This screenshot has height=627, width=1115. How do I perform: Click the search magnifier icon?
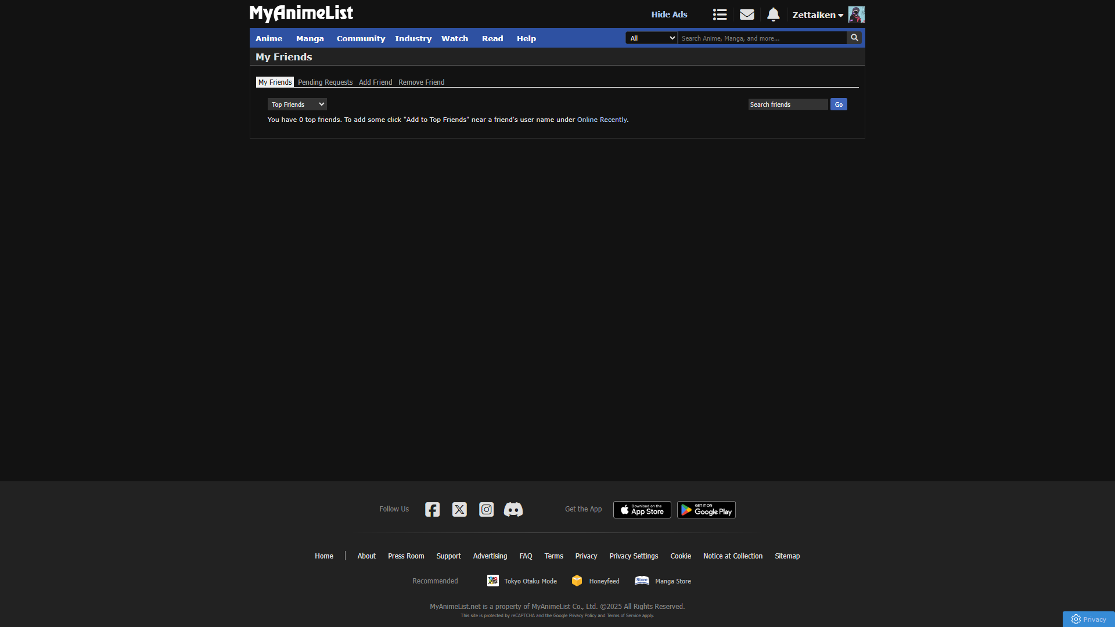854,38
